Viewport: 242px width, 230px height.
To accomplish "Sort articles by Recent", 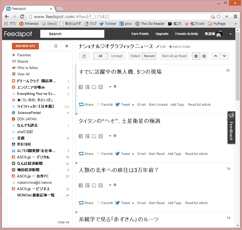I will [x=149, y=56].
